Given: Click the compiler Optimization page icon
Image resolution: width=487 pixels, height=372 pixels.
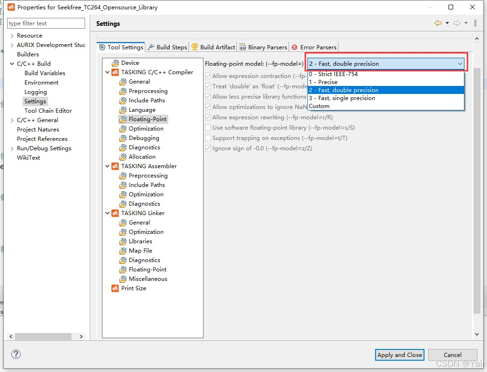Looking at the screenshot, I should click(123, 128).
